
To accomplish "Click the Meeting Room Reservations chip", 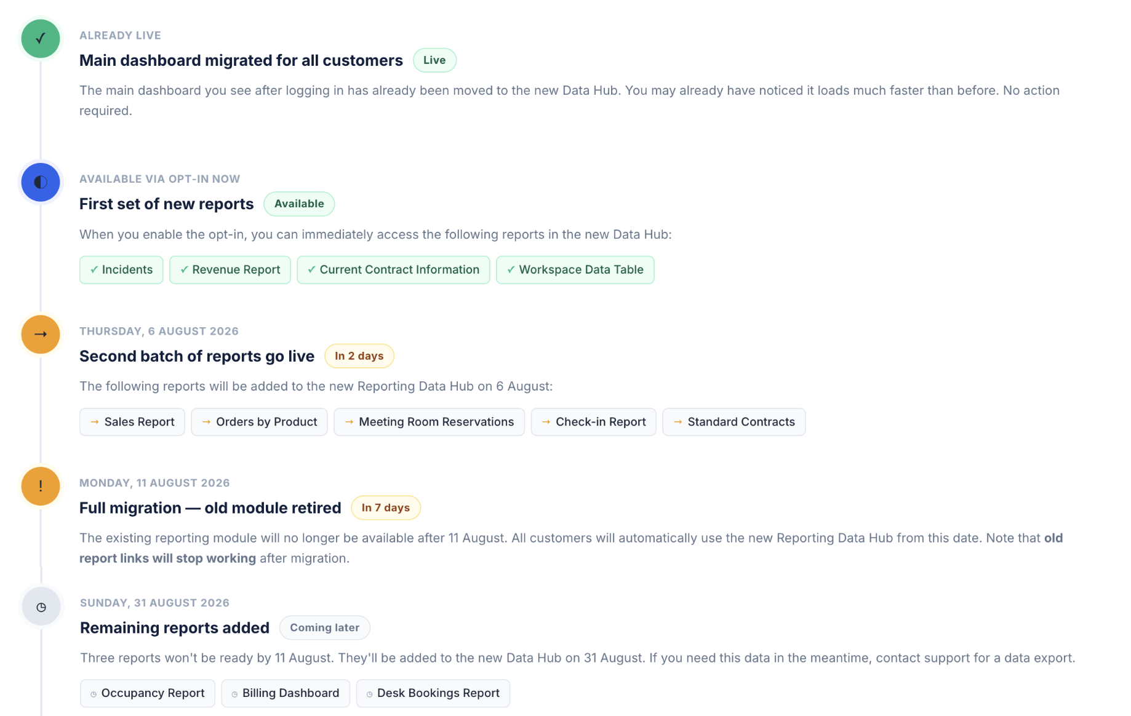I will tap(429, 422).
